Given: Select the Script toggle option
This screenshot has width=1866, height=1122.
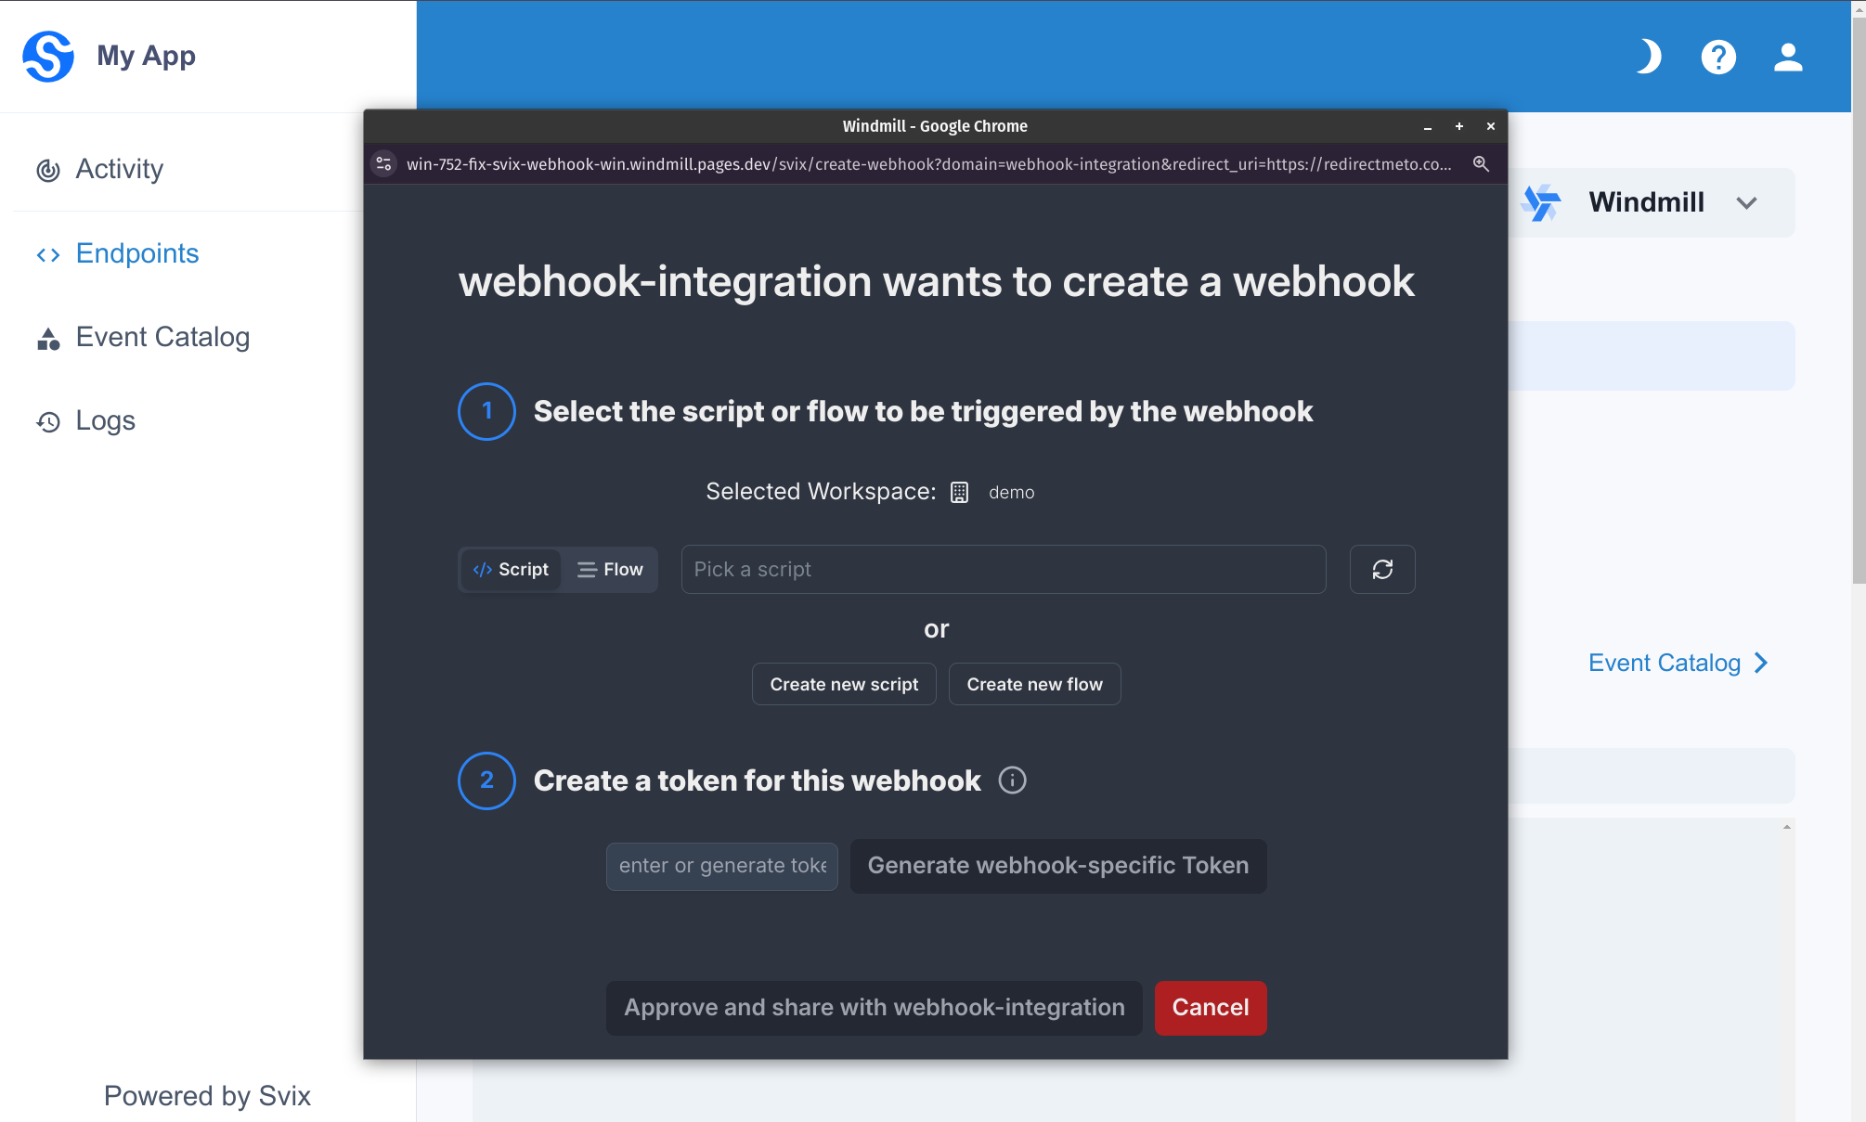Looking at the screenshot, I should pos(511,569).
